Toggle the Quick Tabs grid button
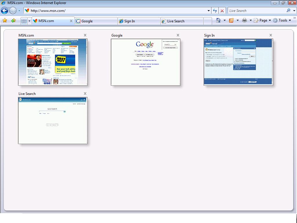This screenshot has height=223, width=297. click(x=24, y=21)
